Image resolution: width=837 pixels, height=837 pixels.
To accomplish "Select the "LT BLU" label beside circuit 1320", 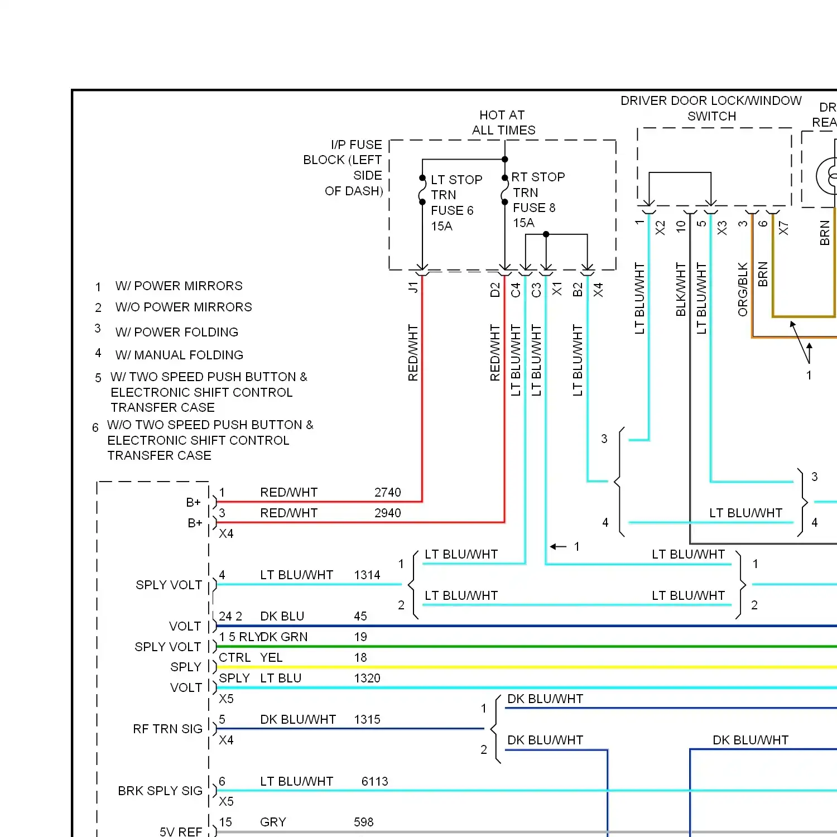I will pyautogui.click(x=281, y=679).
